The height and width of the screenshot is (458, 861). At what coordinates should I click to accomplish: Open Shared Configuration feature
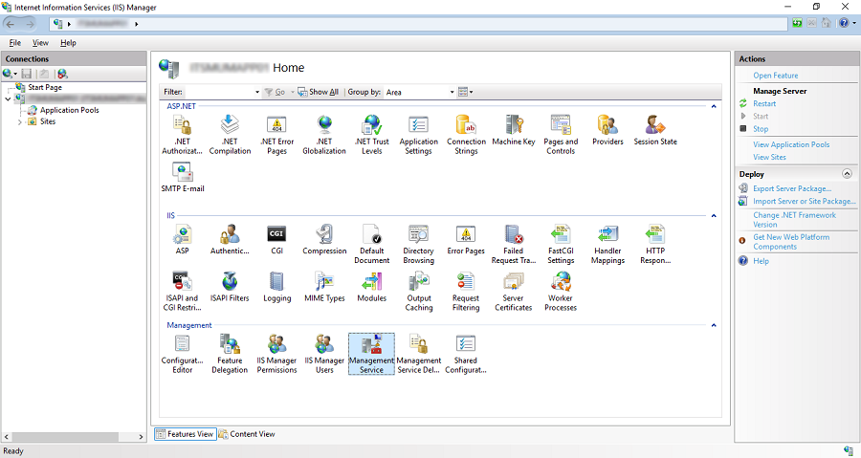point(466,354)
